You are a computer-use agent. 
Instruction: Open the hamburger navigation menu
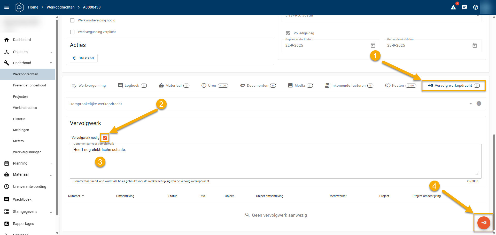pos(7,7)
